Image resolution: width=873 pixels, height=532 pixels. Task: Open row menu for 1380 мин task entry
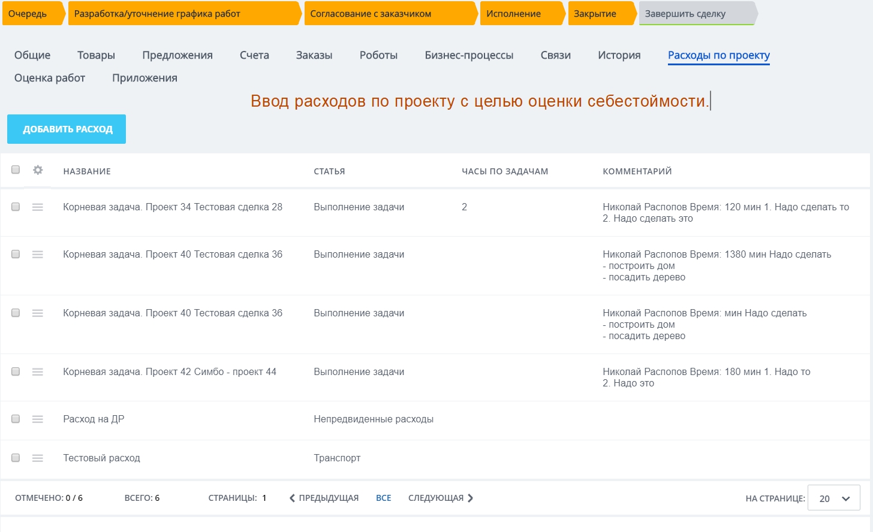point(38,255)
